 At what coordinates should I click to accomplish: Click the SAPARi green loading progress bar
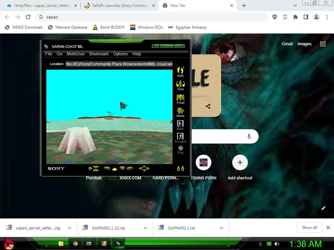(168, 46)
